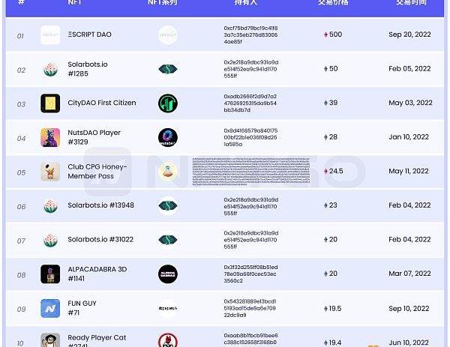Click holder address in CityDAO First Citizen row

(x=250, y=103)
